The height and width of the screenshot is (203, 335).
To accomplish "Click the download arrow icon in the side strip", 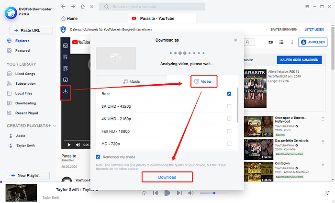I will coord(66,91).
